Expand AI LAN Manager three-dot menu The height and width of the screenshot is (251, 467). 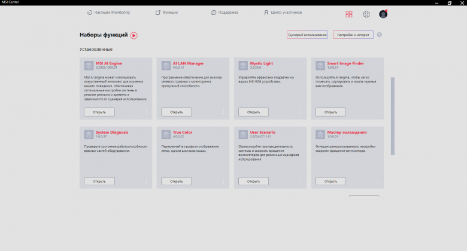point(223,112)
